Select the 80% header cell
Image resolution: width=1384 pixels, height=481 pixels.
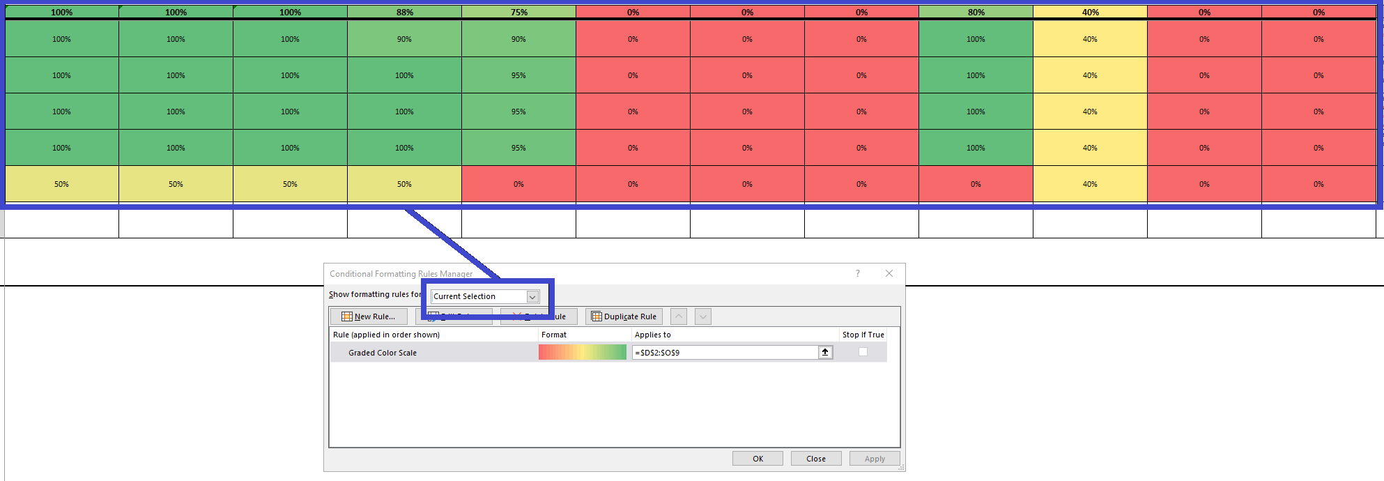pos(976,12)
